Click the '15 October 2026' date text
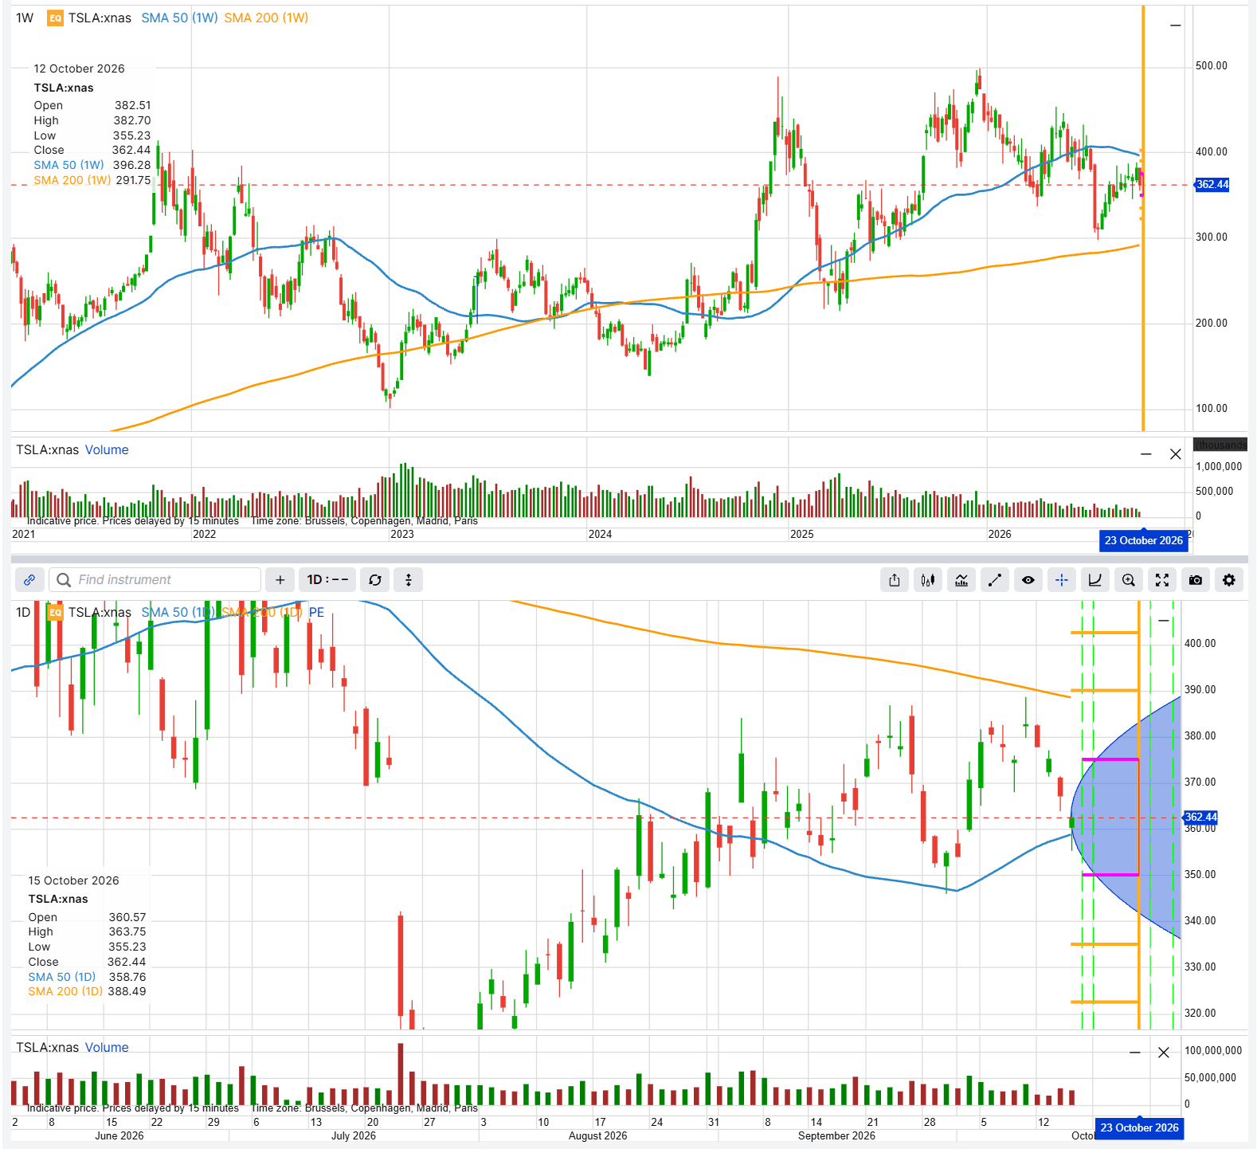Viewport: 1257px width, 1149px height. (x=73, y=880)
